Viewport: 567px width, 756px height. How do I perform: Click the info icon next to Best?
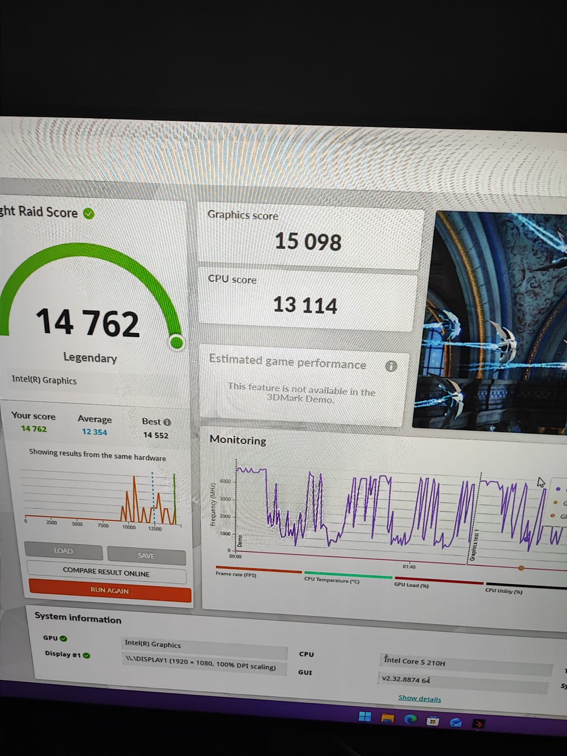pos(167,422)
